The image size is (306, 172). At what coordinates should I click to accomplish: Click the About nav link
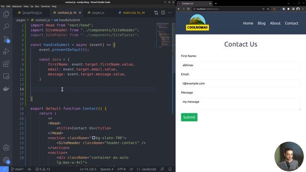click(275, 23)
